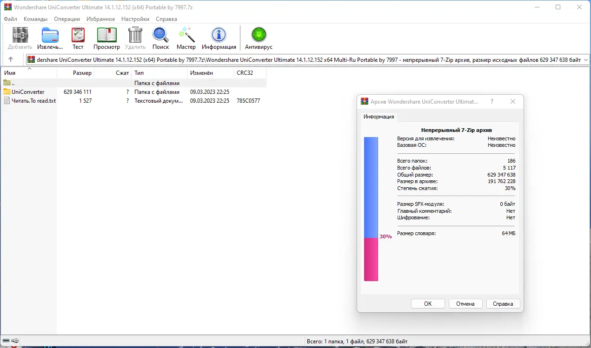Viewport: 591px width, 348px height.
Task: Open the Информация toolbar icon
Action: pyautogui.click(x=219, y=35)
